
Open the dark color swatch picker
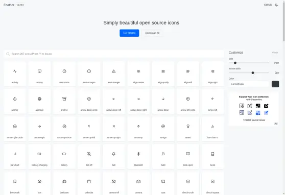tap(275, 84)
